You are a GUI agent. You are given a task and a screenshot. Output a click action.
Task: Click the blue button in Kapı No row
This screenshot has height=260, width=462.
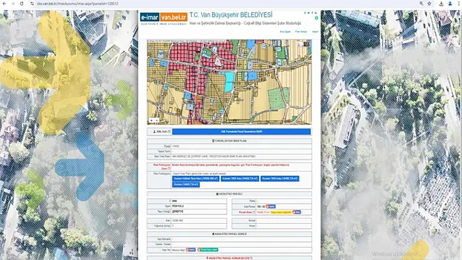(x=190, y=249)
